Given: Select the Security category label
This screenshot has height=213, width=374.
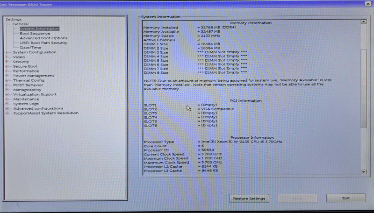Looking at the screenshot, I should point(21,62).
